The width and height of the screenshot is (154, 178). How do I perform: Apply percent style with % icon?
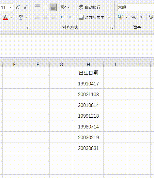[x=133, y=17]
